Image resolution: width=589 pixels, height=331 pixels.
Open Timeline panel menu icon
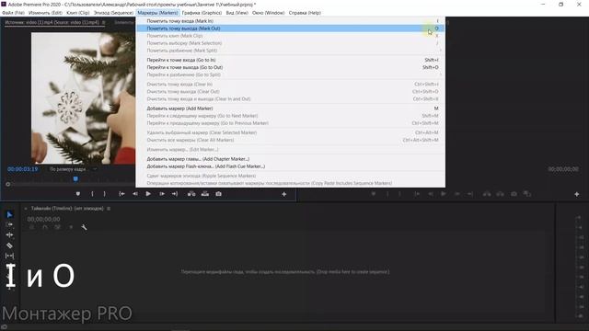click(109, 209)
